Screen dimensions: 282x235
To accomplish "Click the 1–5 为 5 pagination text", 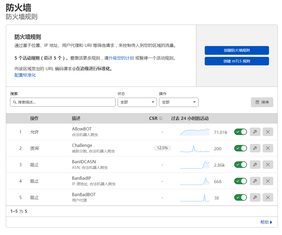I will click(x=19, y=211).
